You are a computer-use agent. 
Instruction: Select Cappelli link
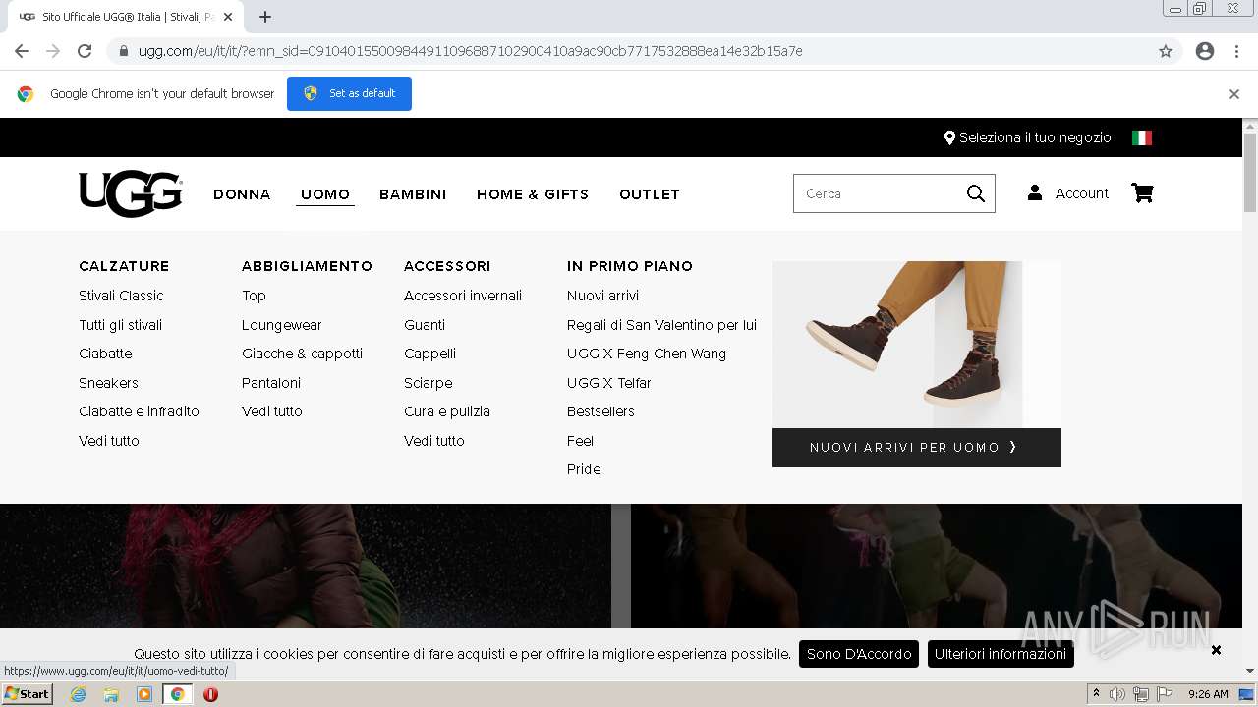point(429,353)
